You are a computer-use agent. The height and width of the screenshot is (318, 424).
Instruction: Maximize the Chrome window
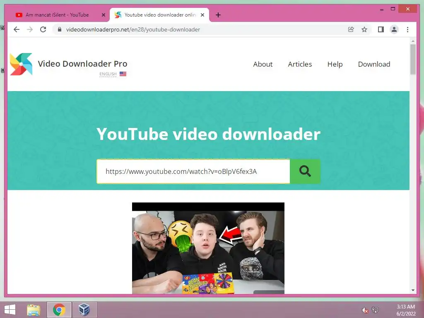pos(393,9)
